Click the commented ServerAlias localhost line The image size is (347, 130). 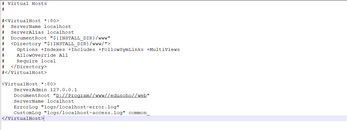coord(42,32)
